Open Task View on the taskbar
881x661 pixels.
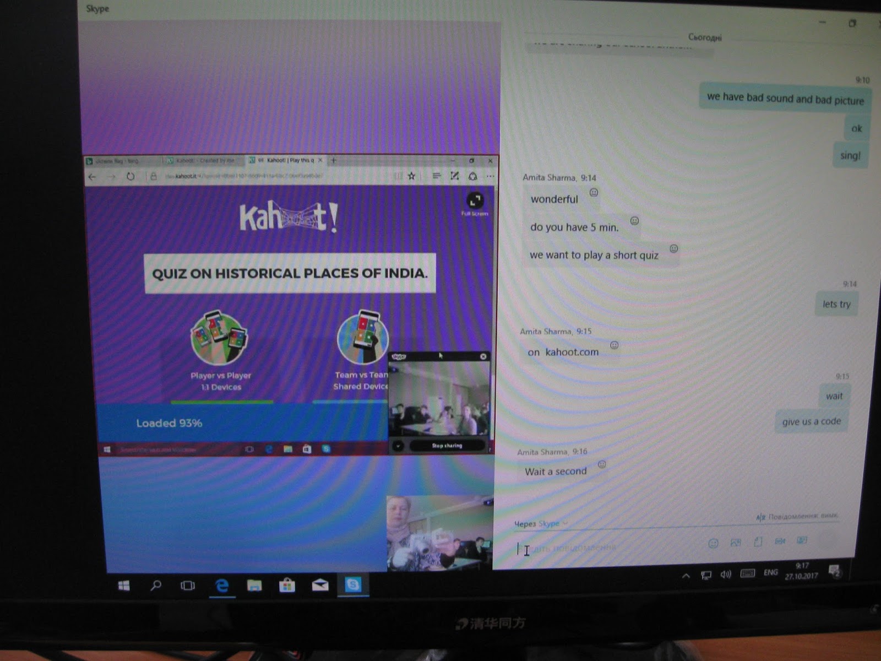tap(188, 586)
